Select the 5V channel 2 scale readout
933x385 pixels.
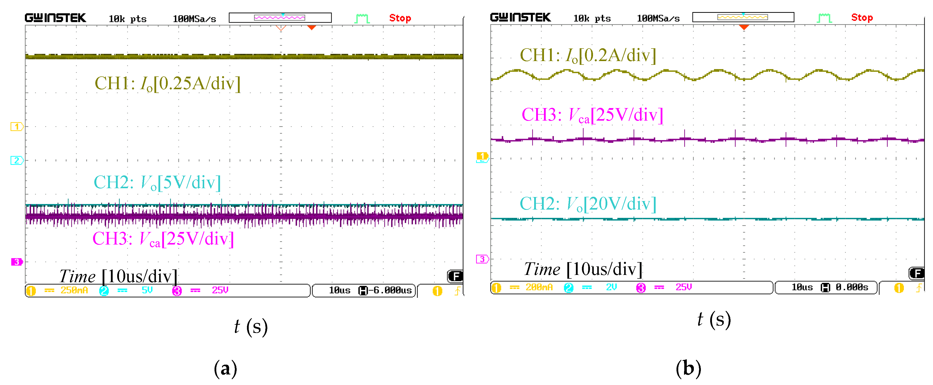pos(147,290)
